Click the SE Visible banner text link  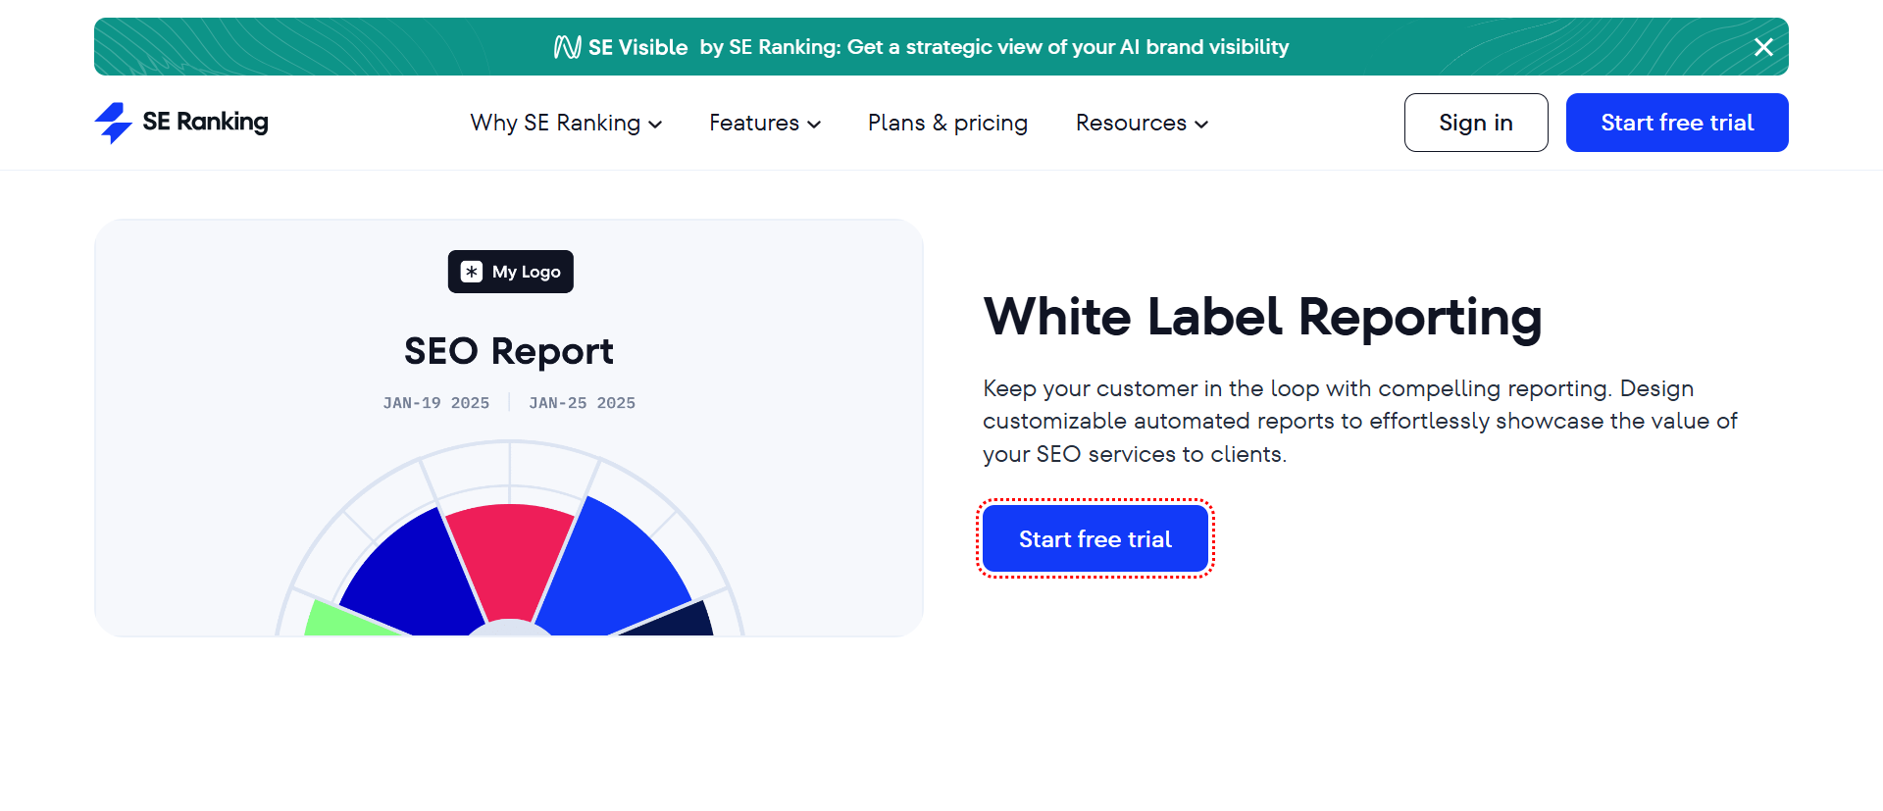pos(993,47)
